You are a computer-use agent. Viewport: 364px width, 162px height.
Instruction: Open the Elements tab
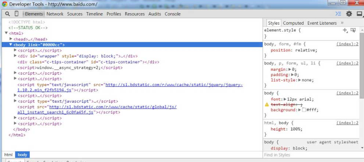(x=34, y=14)
